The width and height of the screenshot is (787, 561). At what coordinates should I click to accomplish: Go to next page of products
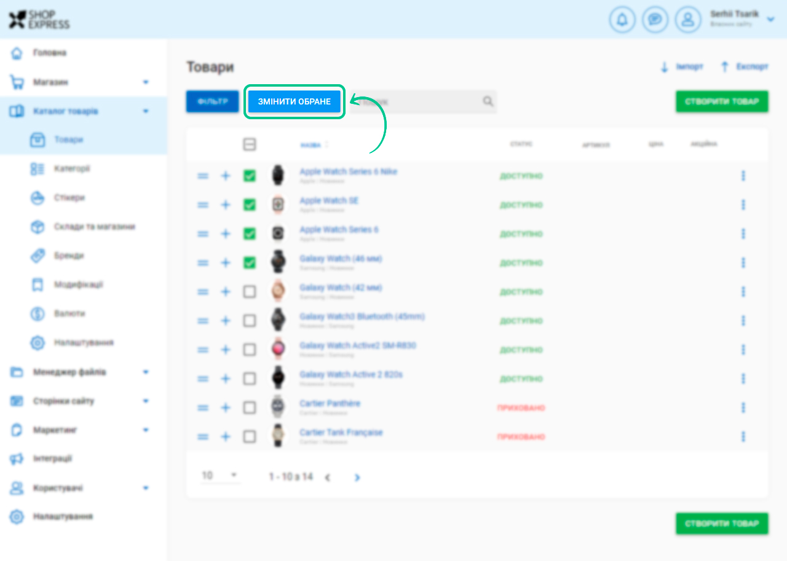[357, 477]
